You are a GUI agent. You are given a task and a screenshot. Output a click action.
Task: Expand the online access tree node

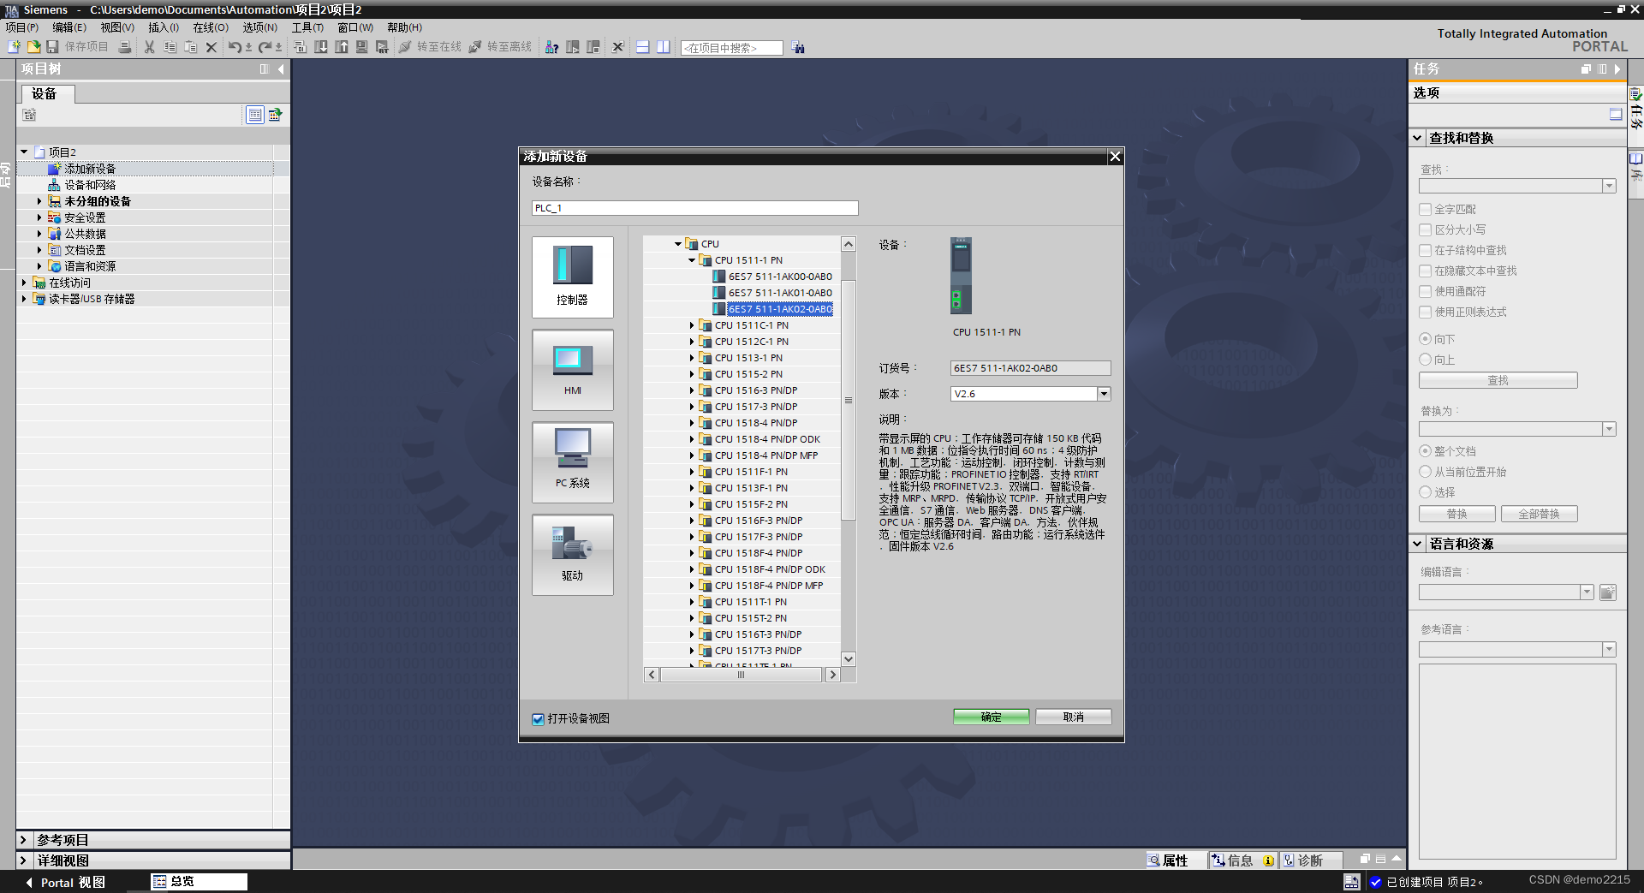tap(24, 283)
